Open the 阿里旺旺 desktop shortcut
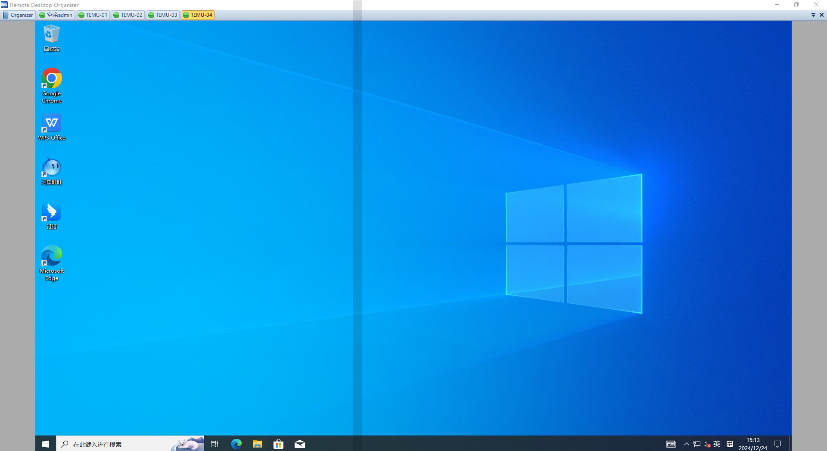Viewport: 827px width, 451px height. 51,171
